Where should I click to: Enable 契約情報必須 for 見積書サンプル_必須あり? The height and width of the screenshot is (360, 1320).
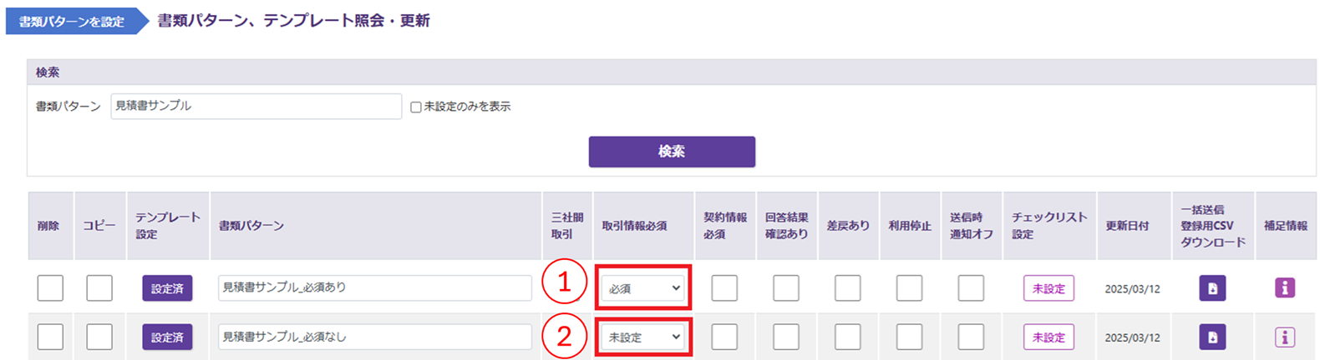(x=724, y=288)
